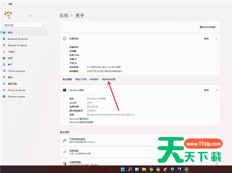Click the back arrow beside 设置 title
The width and height of the screenshot is (232, 173).
coord(4,4)
